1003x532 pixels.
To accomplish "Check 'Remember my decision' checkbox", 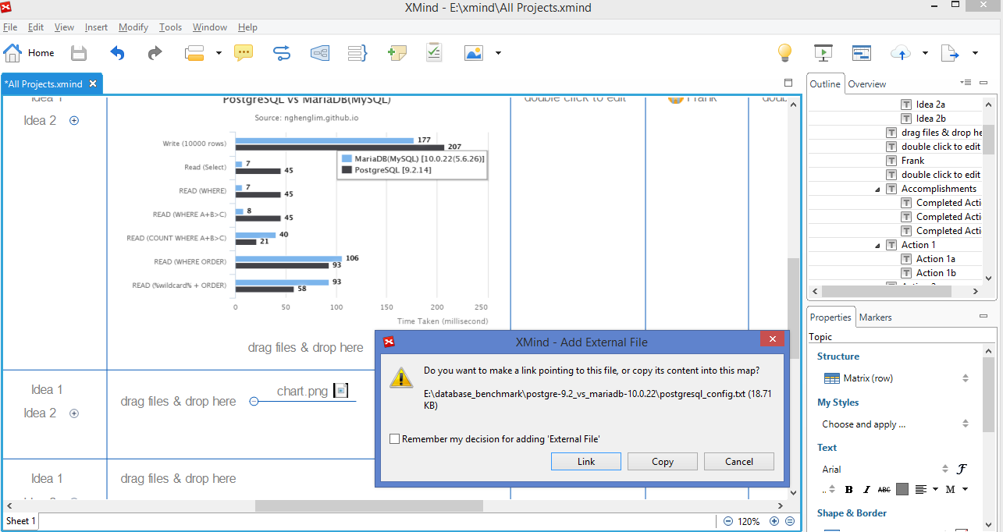I will click(395, 439).
